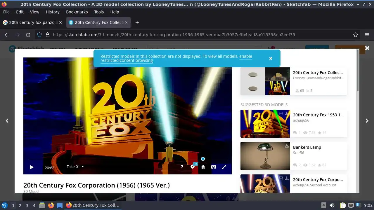The height and width of the screenshot is (210, 374).
Task: Click the 9:02 clock in taskbar
Action: [x=368, y=205]
